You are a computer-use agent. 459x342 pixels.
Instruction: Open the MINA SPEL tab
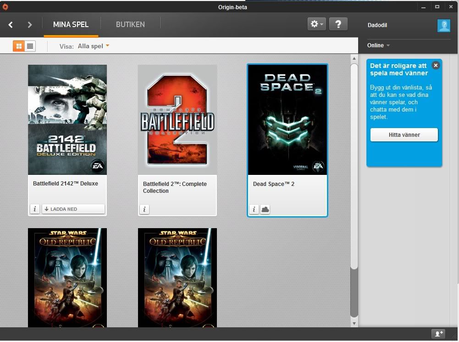pos(71,25)
